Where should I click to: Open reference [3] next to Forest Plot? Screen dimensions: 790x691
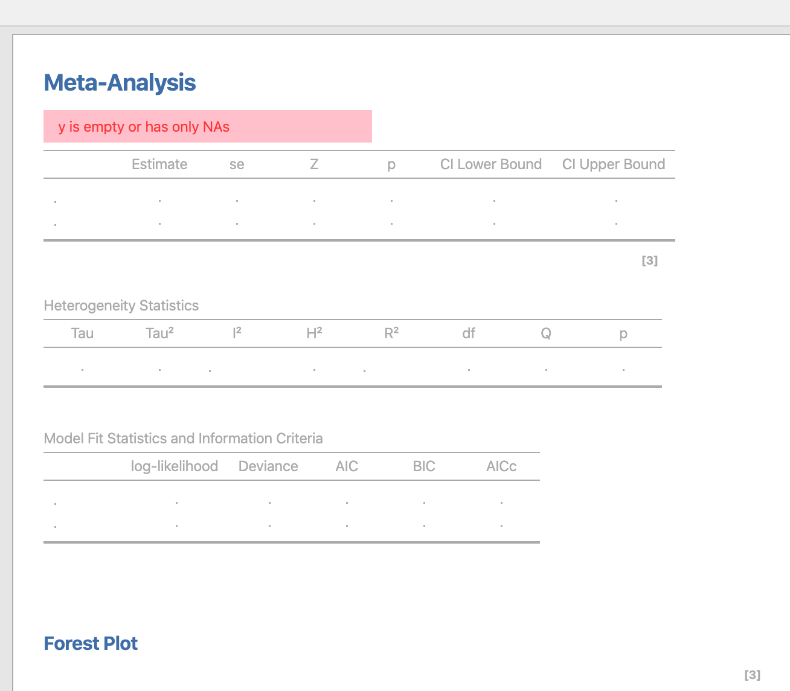(x=753, y=675)
